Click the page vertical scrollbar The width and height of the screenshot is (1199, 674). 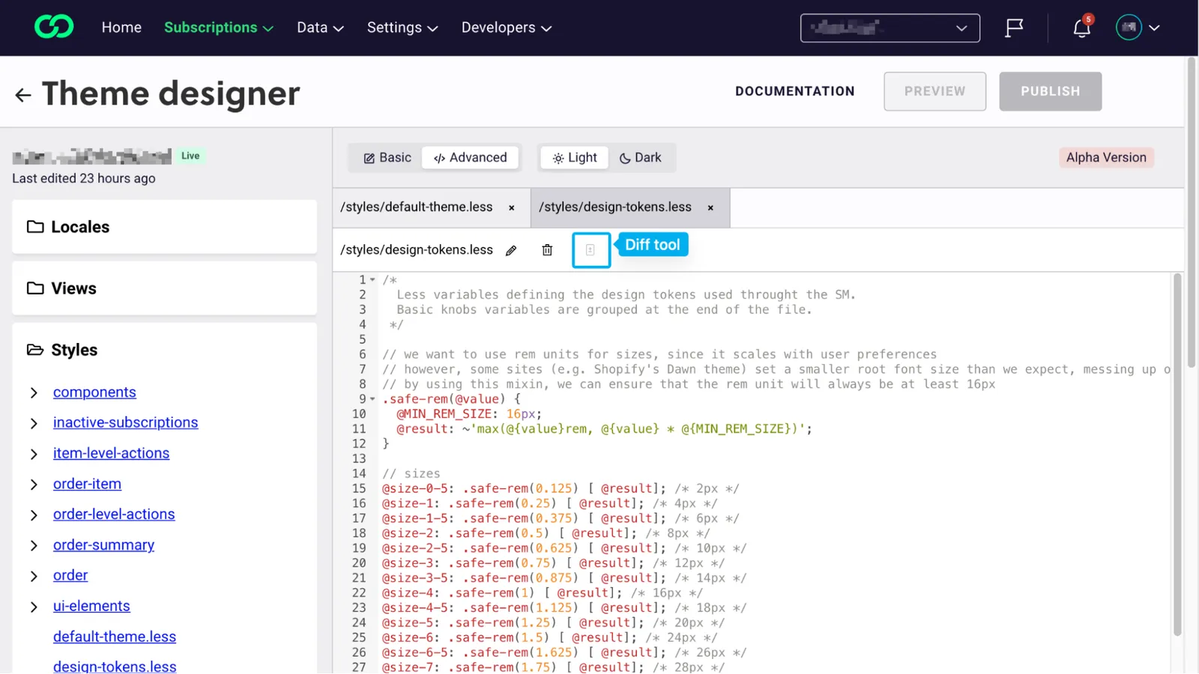[1192, 212]
